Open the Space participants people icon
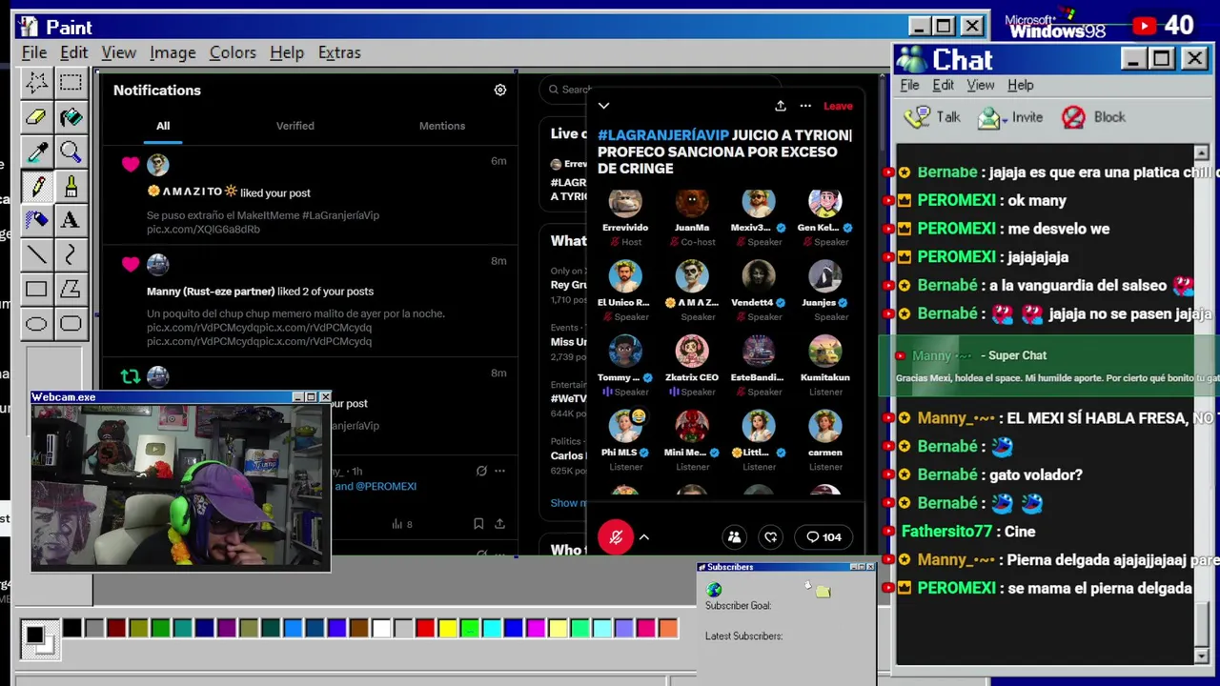 [734, 537]
